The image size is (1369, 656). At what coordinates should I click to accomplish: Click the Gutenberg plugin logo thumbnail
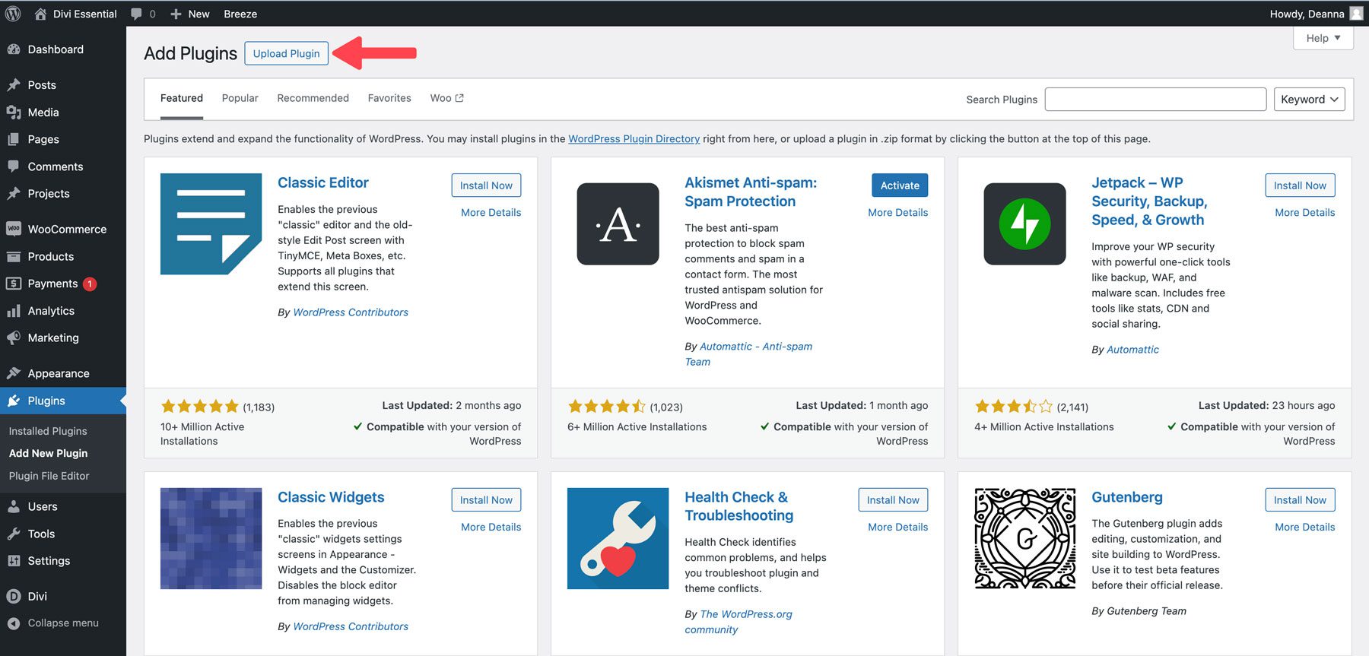pos(1024,538)
